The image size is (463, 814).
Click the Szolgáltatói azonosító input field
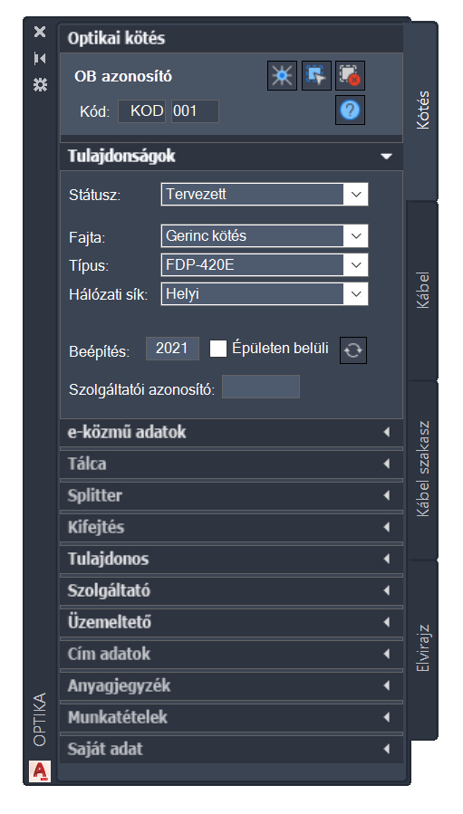[261, 387]
